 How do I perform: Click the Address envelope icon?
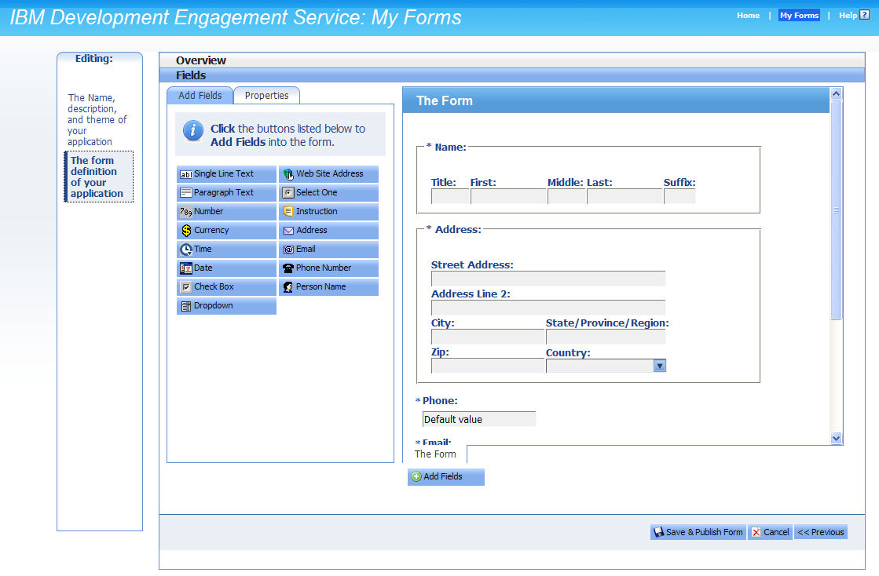[x=288, y=231]
